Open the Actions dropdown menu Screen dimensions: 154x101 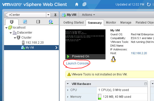(88, 15)
